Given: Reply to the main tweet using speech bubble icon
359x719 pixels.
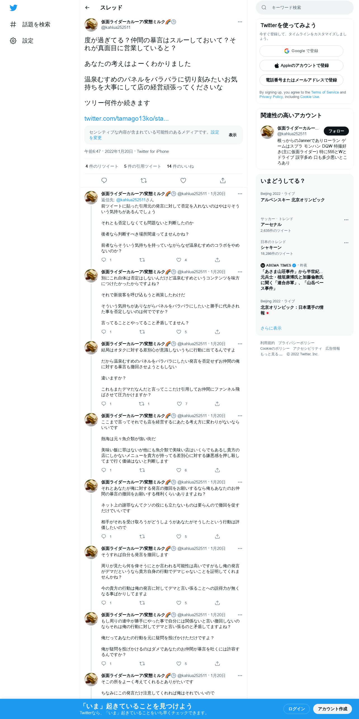Looking at the screenshot, I should pyautogui.click(x=104, y=181).
